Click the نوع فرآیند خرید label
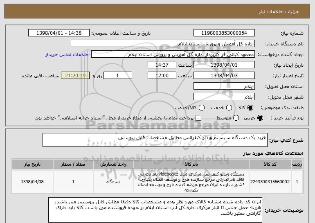315x223 pixels. point(287,118)
